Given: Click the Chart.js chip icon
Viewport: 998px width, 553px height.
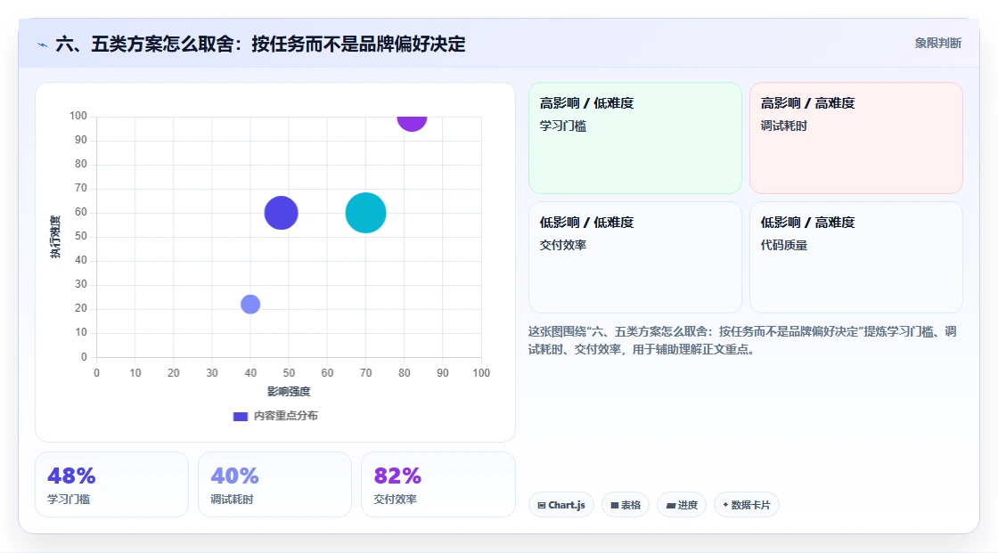Looking at the screenshot, I should click(542, 505).
